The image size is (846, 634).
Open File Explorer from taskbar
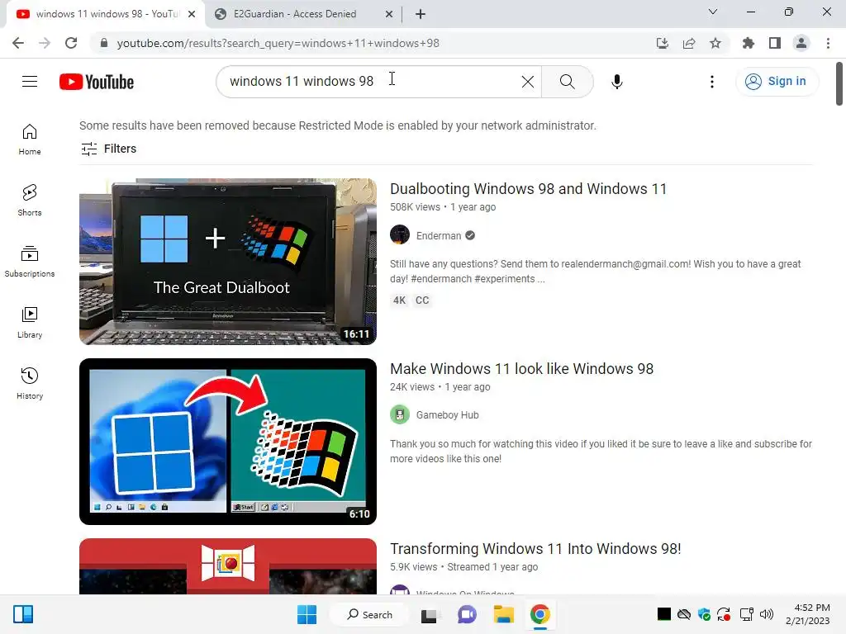tap(503, 614)
